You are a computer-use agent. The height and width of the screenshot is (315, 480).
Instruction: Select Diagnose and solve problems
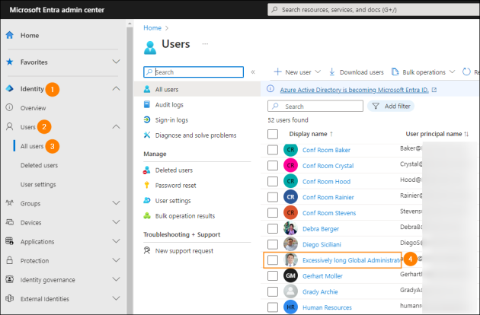[x=195, y=135]
